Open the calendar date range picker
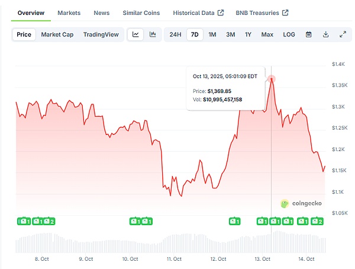 pos(308,34)
